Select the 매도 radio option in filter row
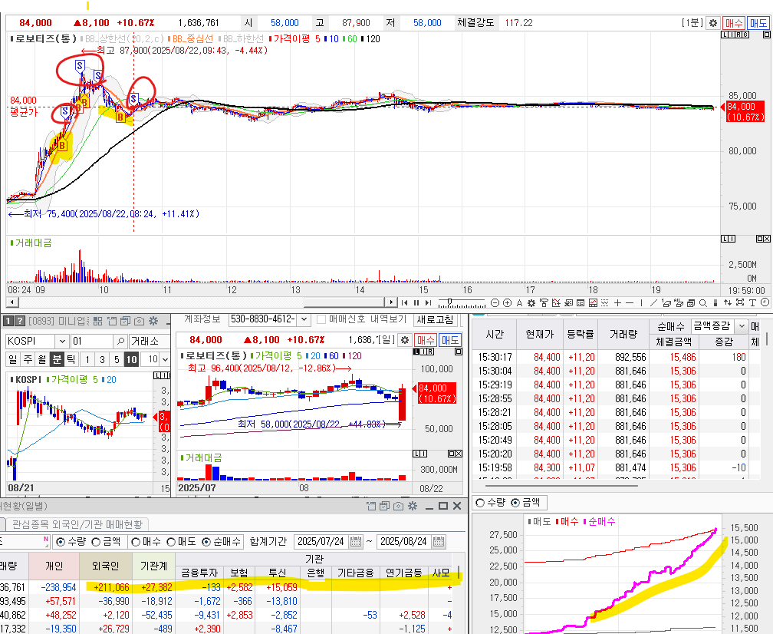Viewport: 773px width, 634px height. pyautogui.click(x=171, y=542)
